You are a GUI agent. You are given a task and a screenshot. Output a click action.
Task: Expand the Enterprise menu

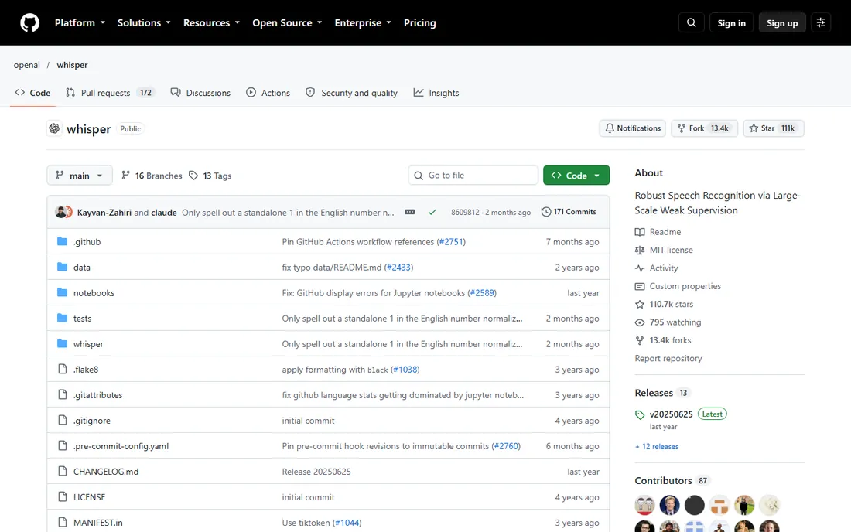tap(363, 22)
